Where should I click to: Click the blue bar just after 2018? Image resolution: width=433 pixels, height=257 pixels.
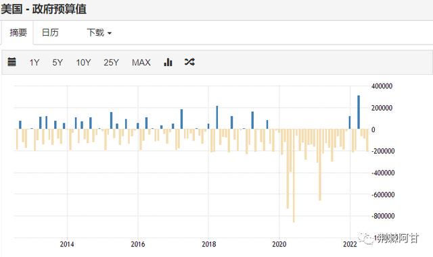tap(216, 117)
